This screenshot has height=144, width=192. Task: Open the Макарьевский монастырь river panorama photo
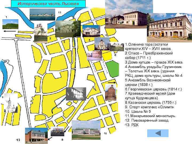pos(42,14)
